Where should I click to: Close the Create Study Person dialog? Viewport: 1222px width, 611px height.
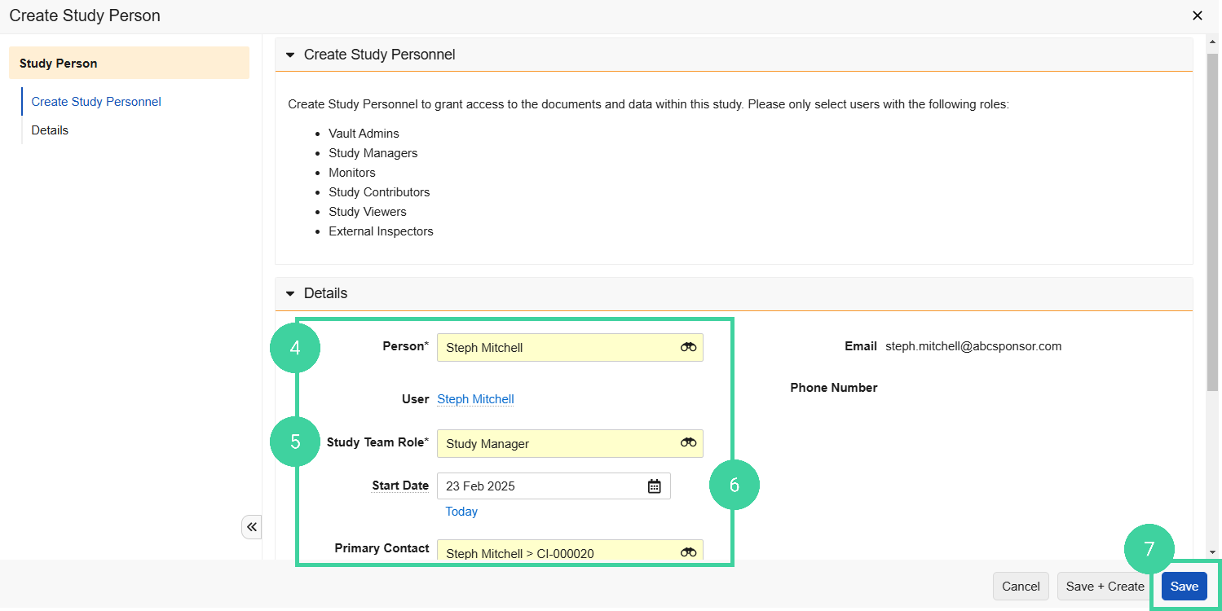click(x=1198, y=15)
